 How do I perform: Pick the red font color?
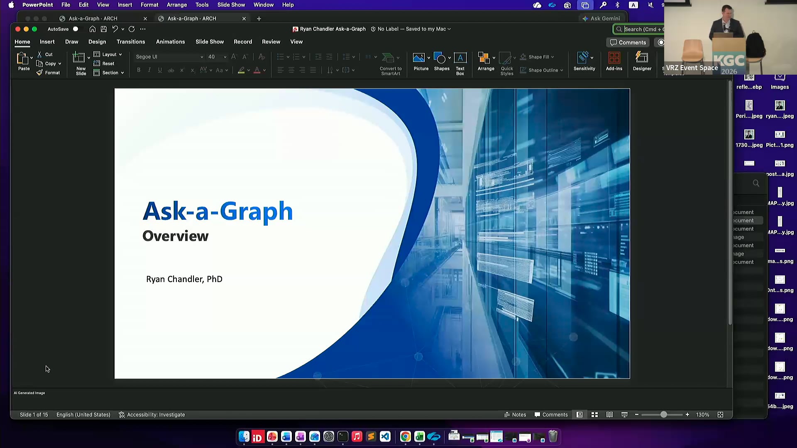257,70
